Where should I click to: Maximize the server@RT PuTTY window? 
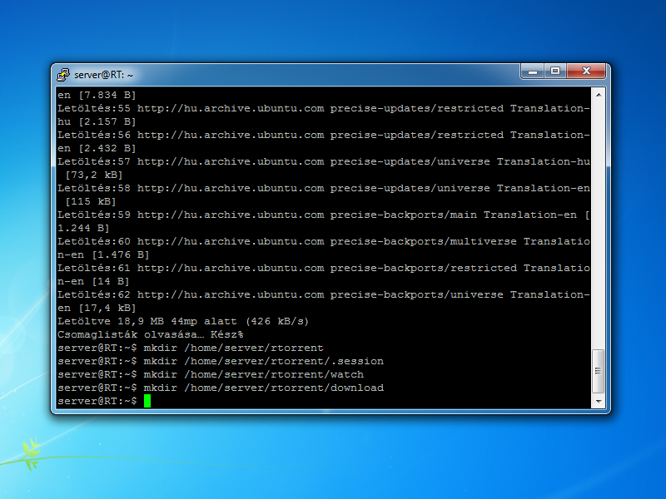(555, 72)
